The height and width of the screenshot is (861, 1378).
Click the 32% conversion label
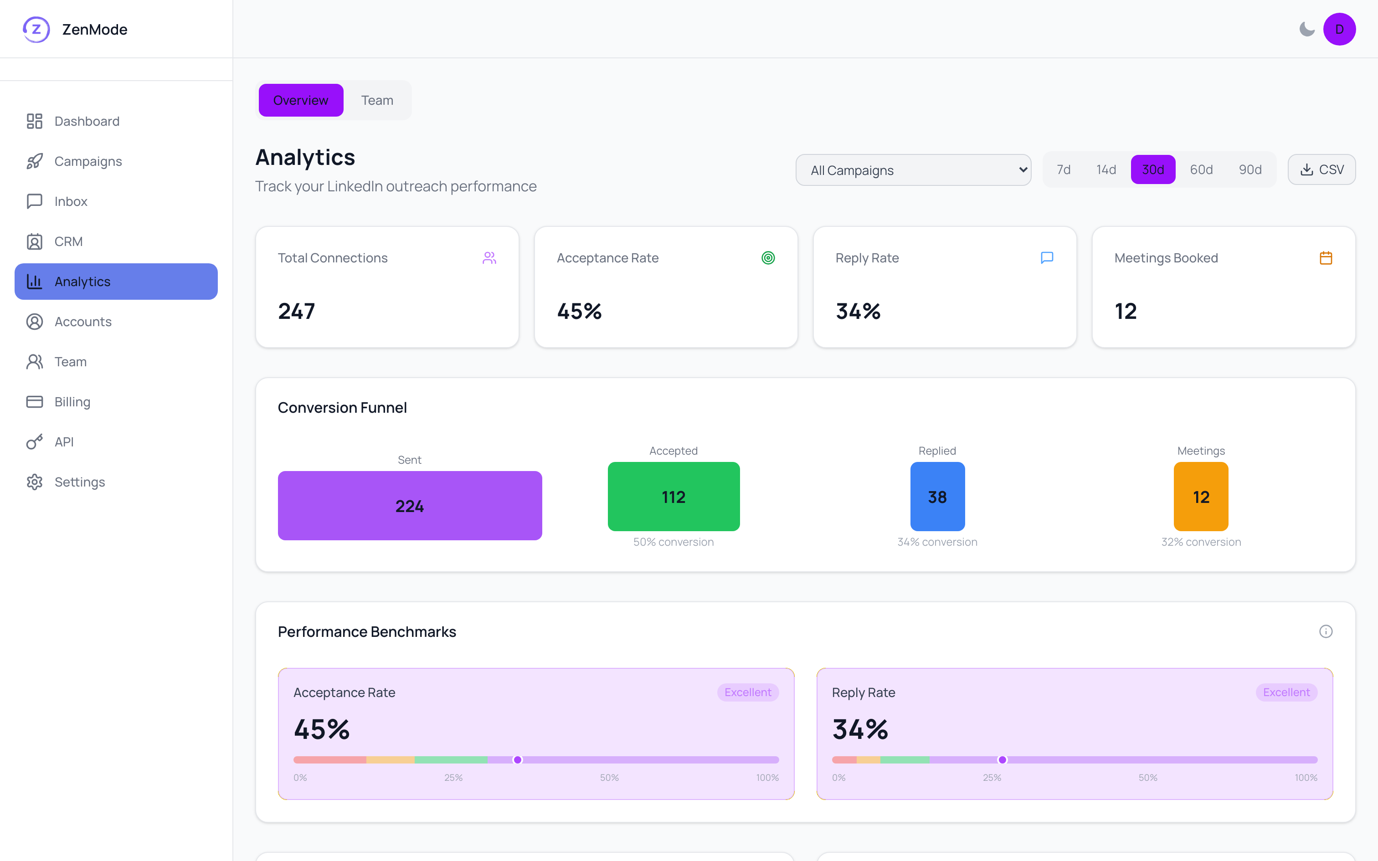(x=1201, y=542)
